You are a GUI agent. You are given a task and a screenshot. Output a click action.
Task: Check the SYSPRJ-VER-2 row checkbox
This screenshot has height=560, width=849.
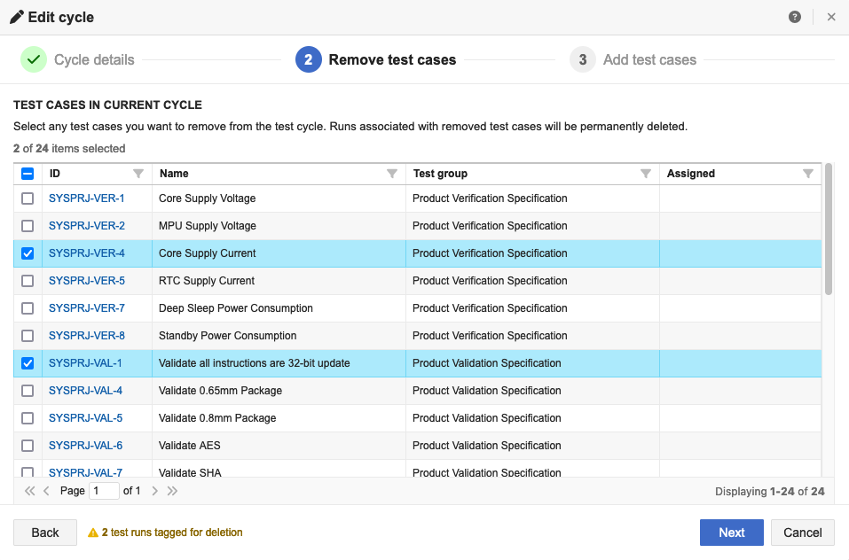pos(28,226)
